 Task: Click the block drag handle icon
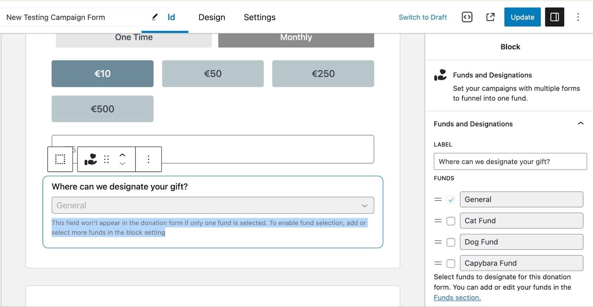pyautogui.click(x=107, y=159)
